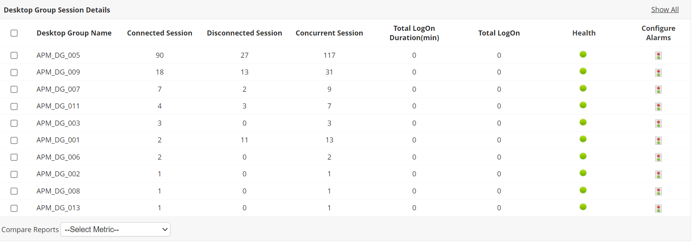The width and height of the screenshot is (693, 245).
Task: Check the select-all checkbox in the header
Action: [x=14, y=33]
